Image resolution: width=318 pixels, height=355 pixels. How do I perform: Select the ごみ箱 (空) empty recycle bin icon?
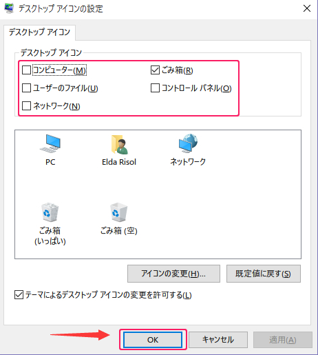pyautogui.click(x=118, y=212)
